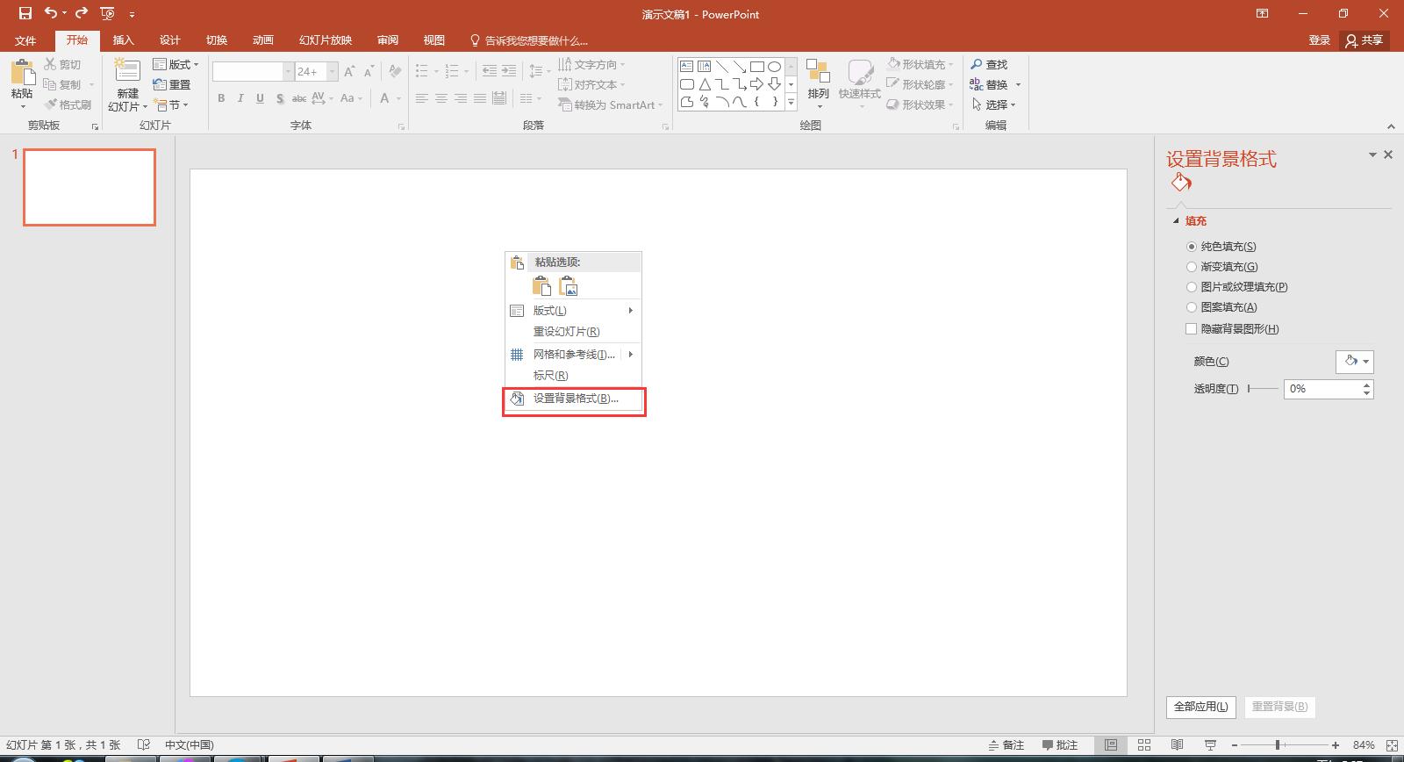Viewport: 1404px width, 762px height.
Task: Click the Apply to All (全部应用) button
Action: (1200, 707)
